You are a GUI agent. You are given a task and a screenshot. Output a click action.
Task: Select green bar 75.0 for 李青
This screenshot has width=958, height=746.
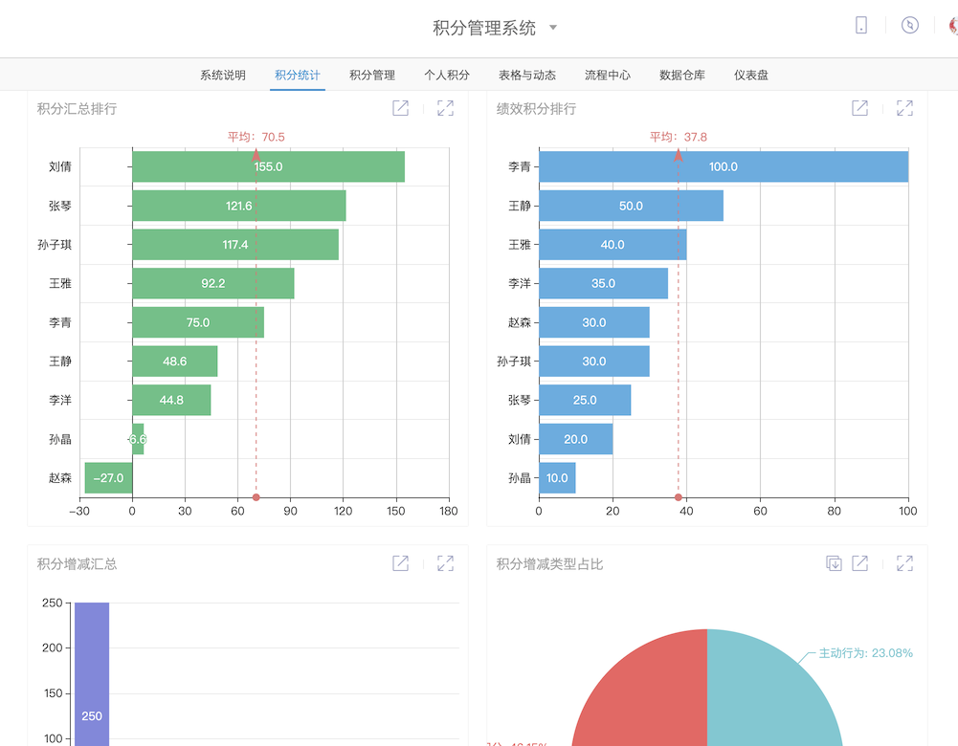[198, 322]
